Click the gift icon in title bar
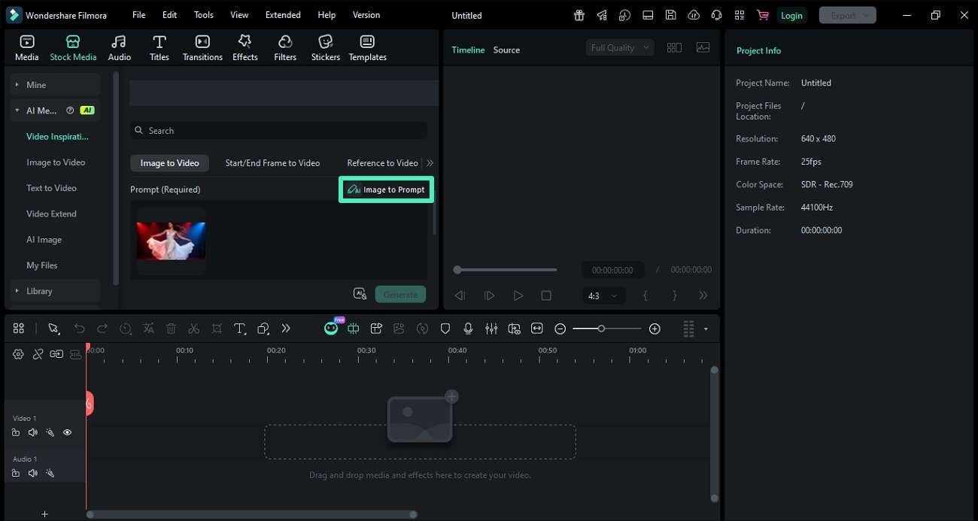Image resolution: width=978 pixels, height=521 pixels. (579, 15)
